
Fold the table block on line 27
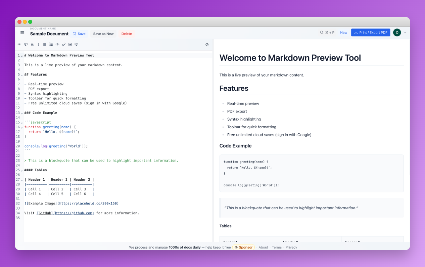tap(22, 180)
